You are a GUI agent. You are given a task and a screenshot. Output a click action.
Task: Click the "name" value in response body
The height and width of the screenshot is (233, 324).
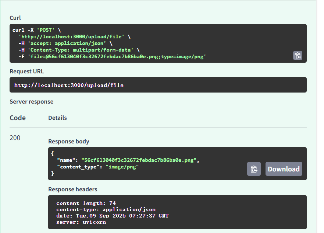click(x=139, y=160)
